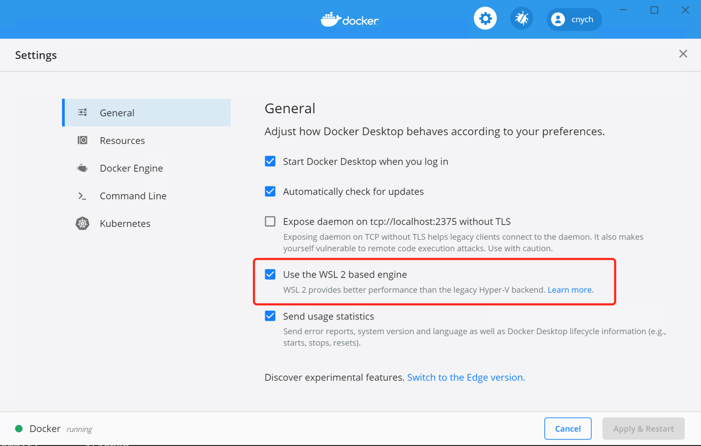Click the 'Exposing daemon on TCP without TLS' note
701x446 pixels.
(x=463, y=242)
